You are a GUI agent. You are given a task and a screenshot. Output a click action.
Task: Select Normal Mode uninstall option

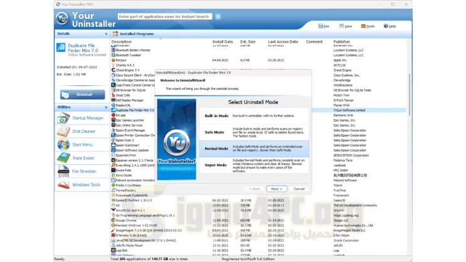[x=254, y=149]
